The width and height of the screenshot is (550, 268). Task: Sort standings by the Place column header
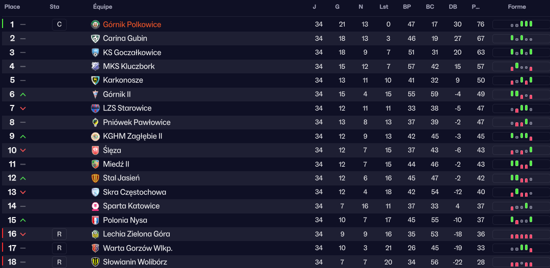(12, 7)
